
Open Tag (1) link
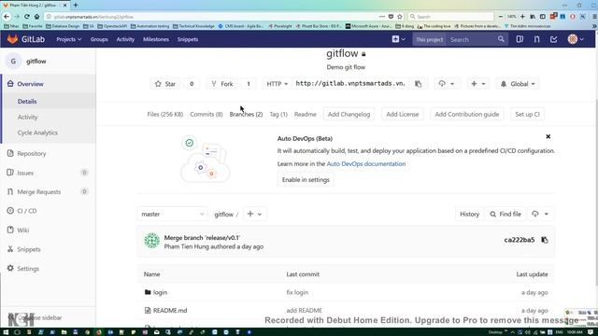(278, 114)
